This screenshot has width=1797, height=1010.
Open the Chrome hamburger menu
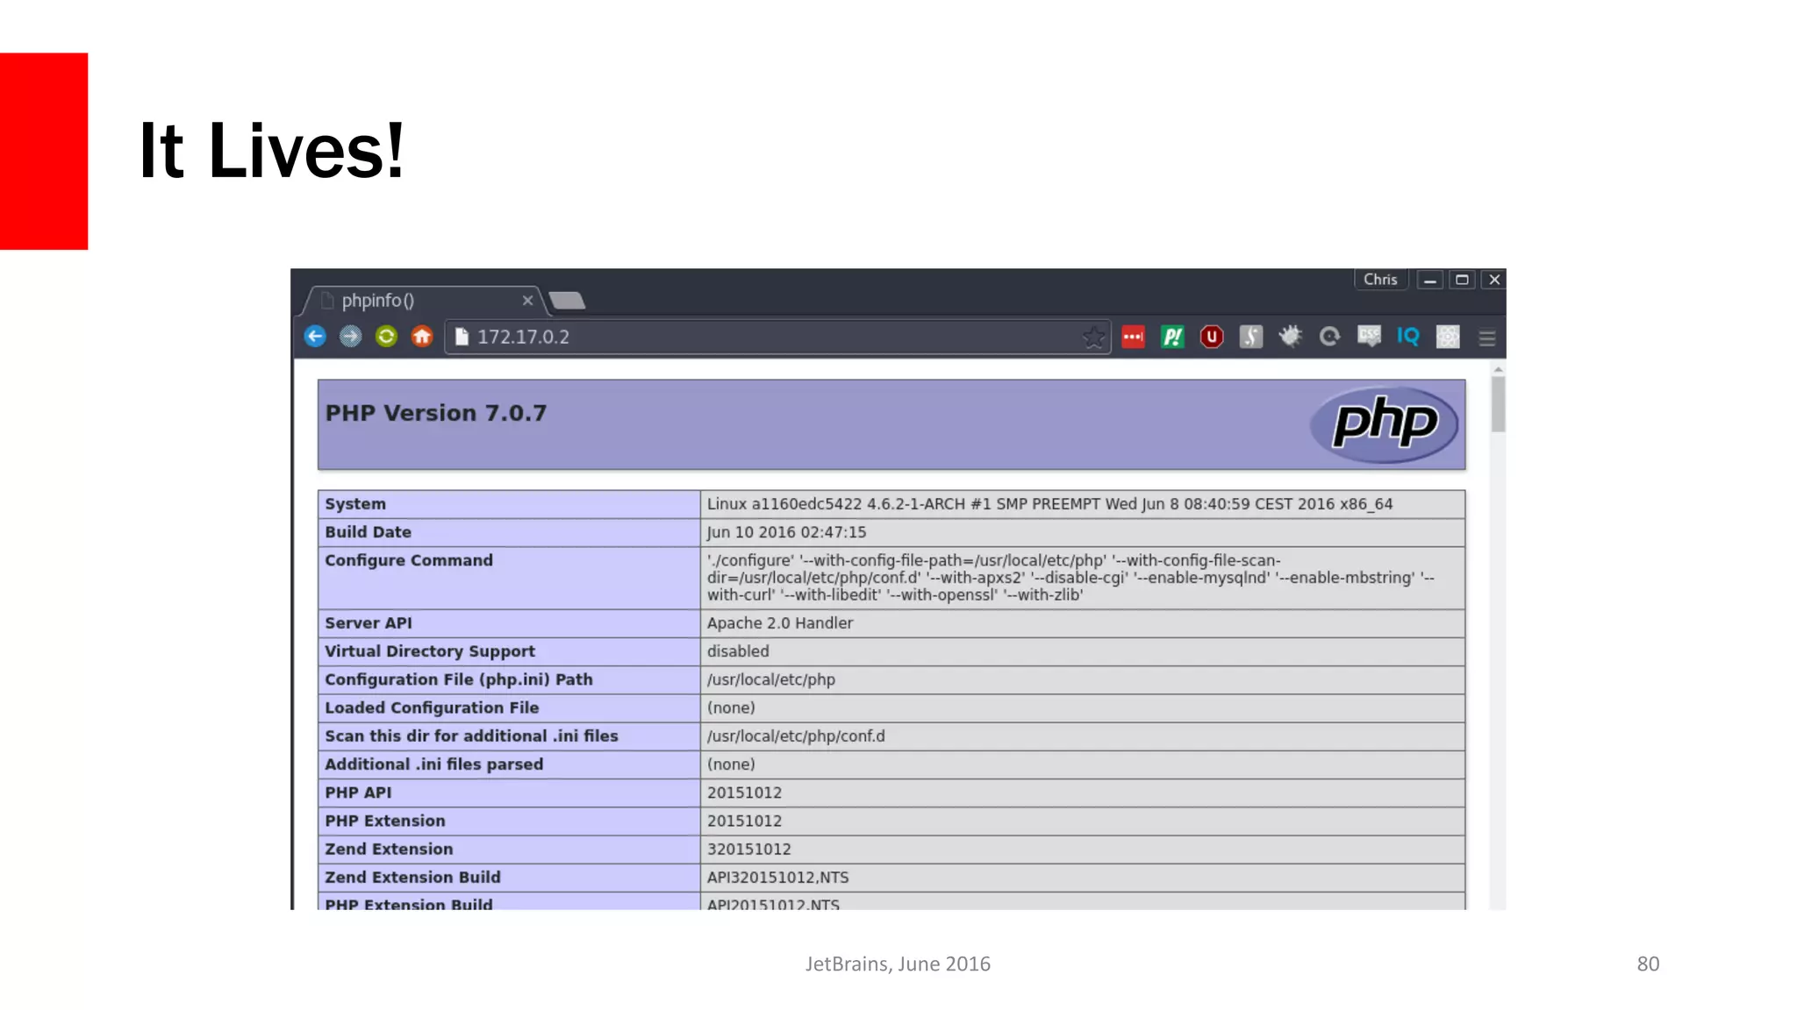pyautogui.click(x=1486, y=338)
